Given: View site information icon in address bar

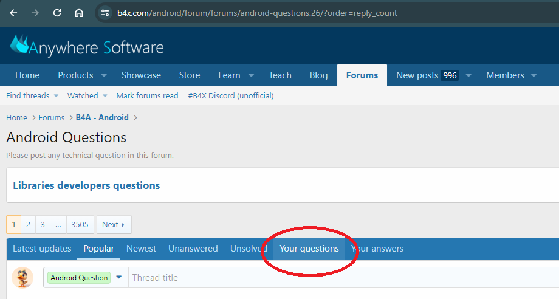Looking at the screenshot, I should [x=105, y=13].
